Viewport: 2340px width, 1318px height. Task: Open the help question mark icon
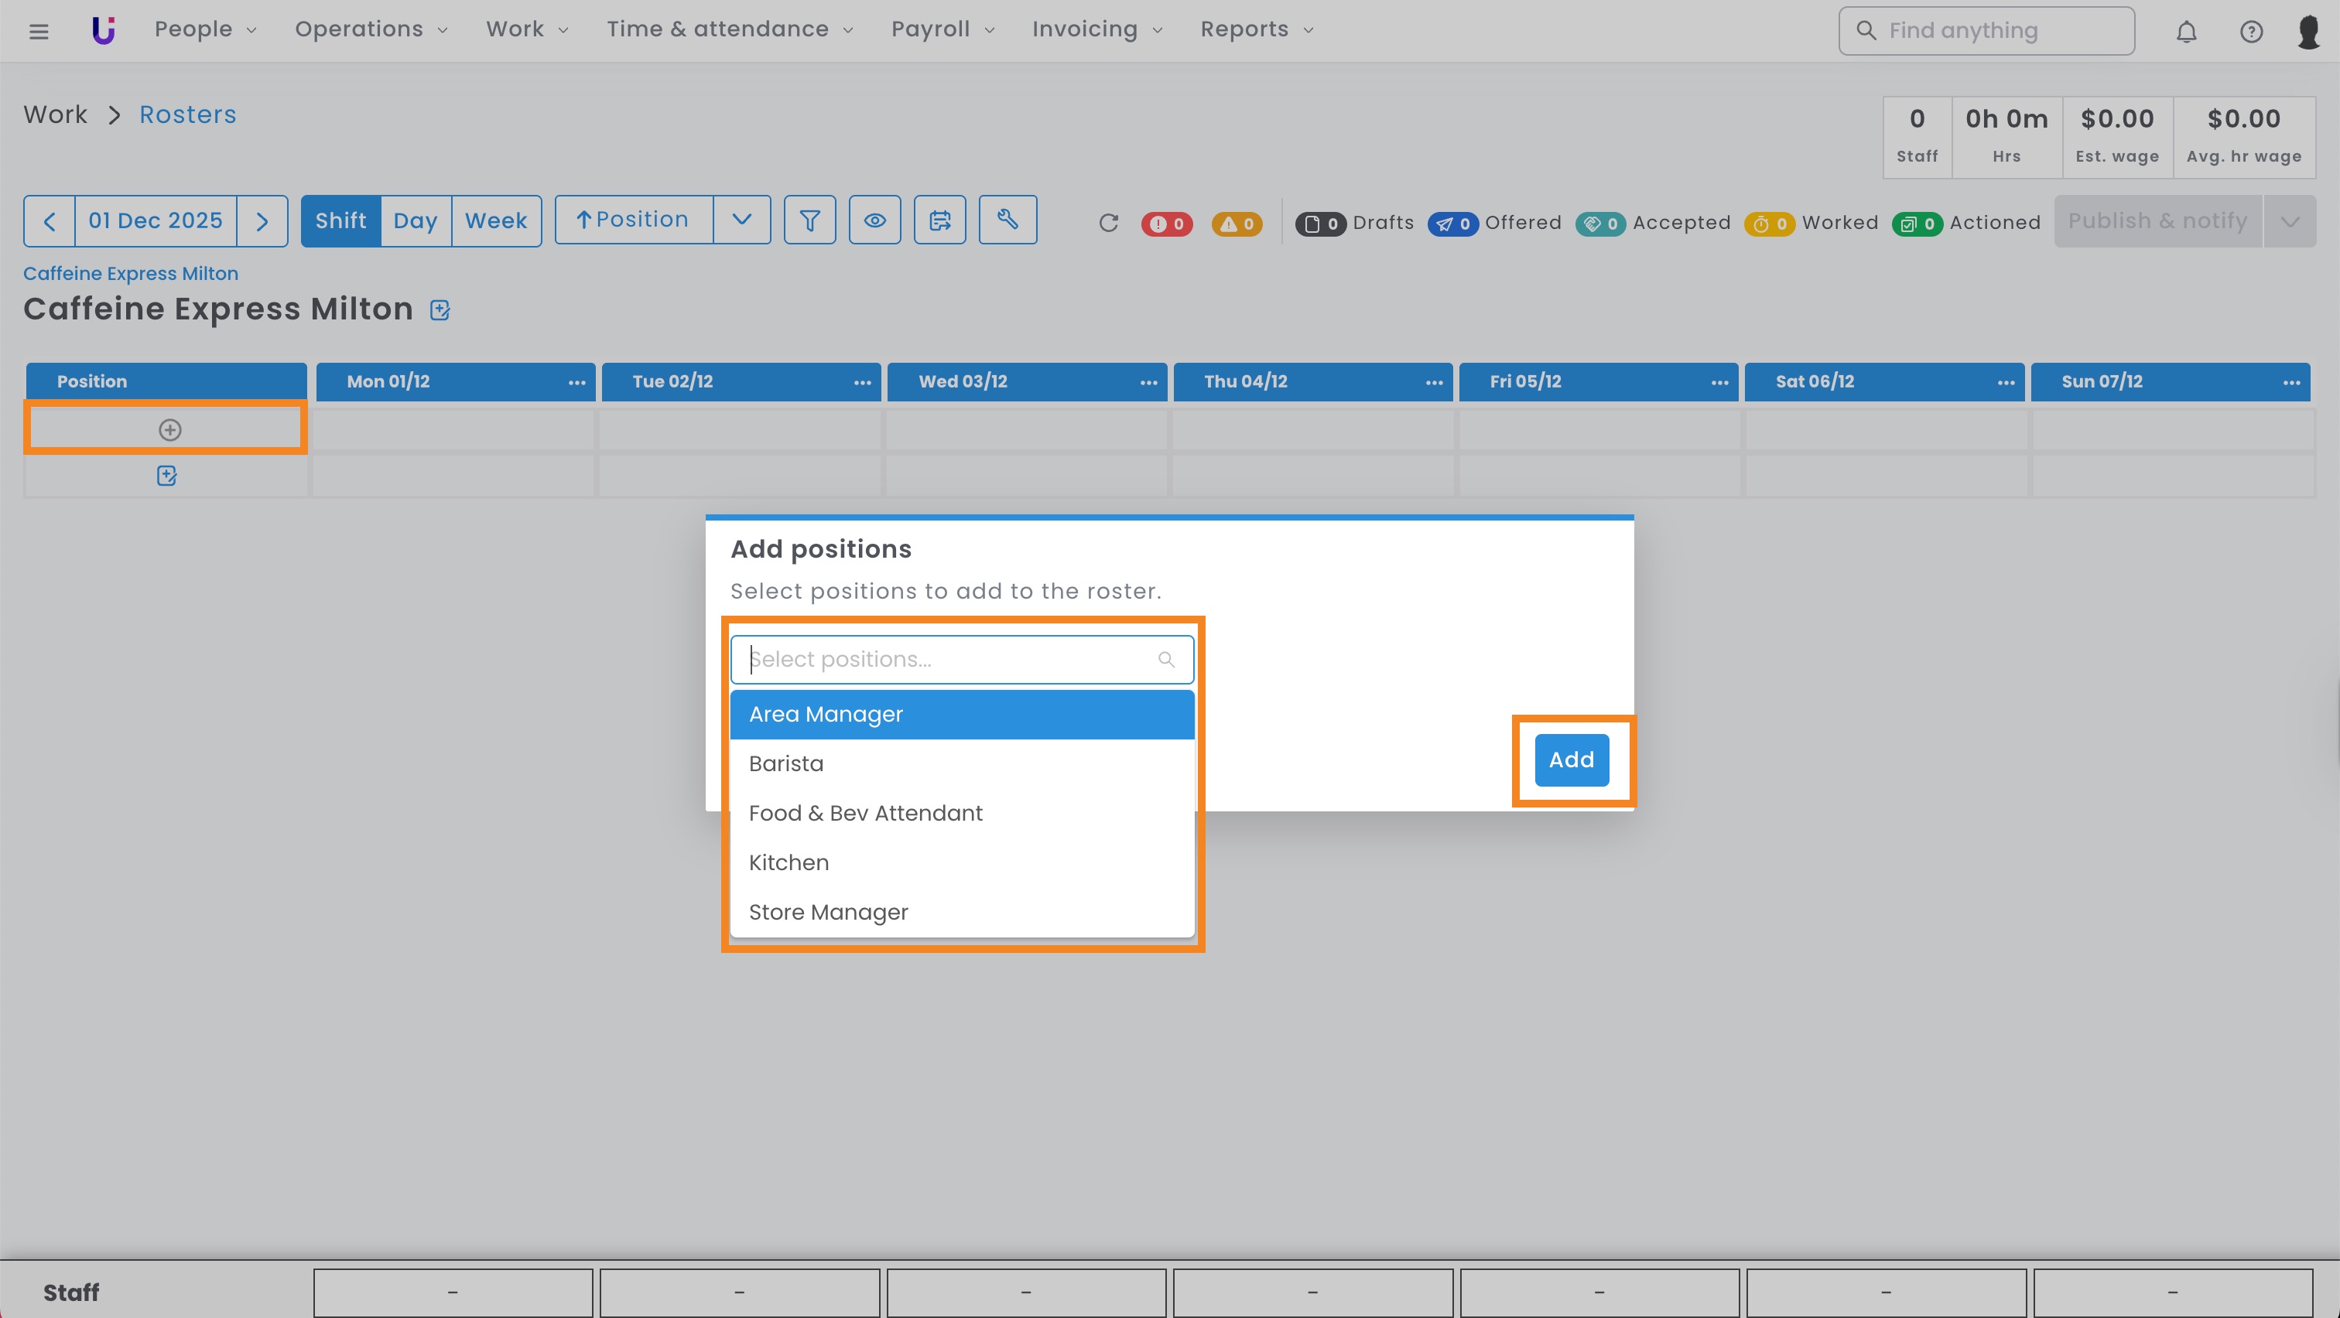point(2250,32)
